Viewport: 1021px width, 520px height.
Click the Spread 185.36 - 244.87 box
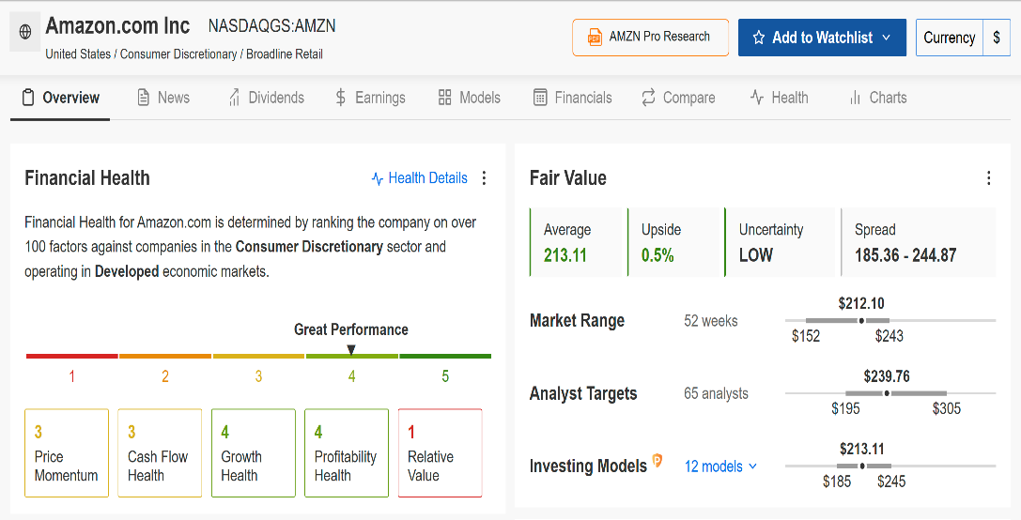click(x=918, y=242)
